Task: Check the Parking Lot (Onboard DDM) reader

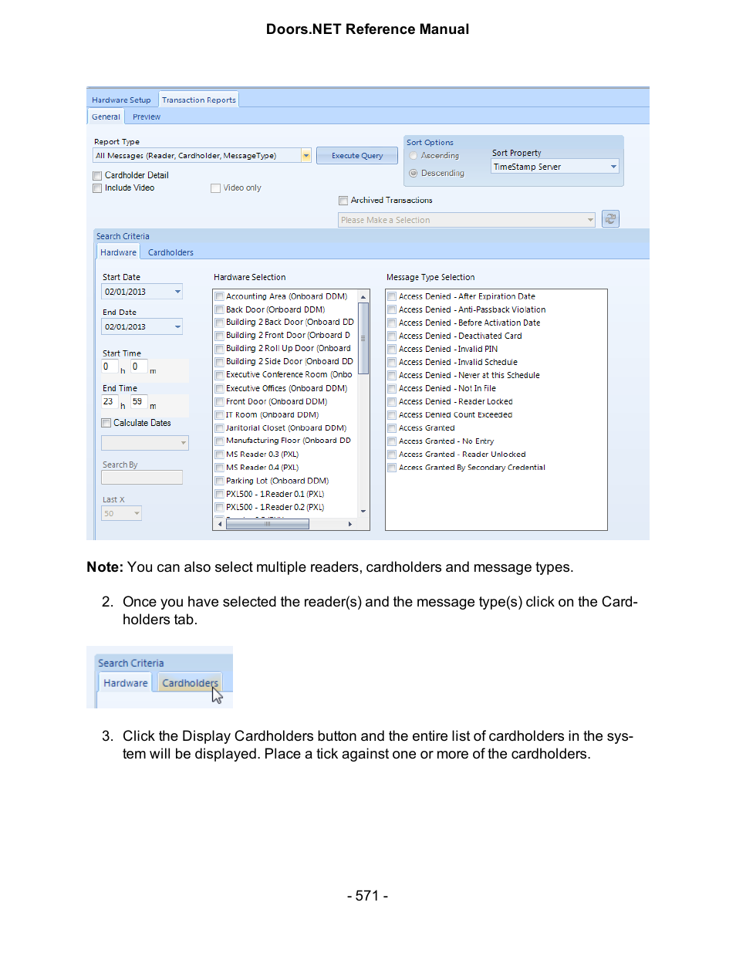Action: pos(220,481)
